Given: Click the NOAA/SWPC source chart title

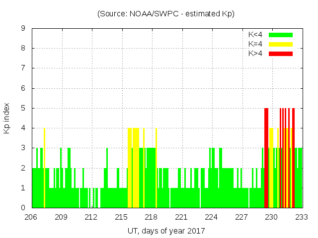Looking at the screenshot, I should point(166,14).
